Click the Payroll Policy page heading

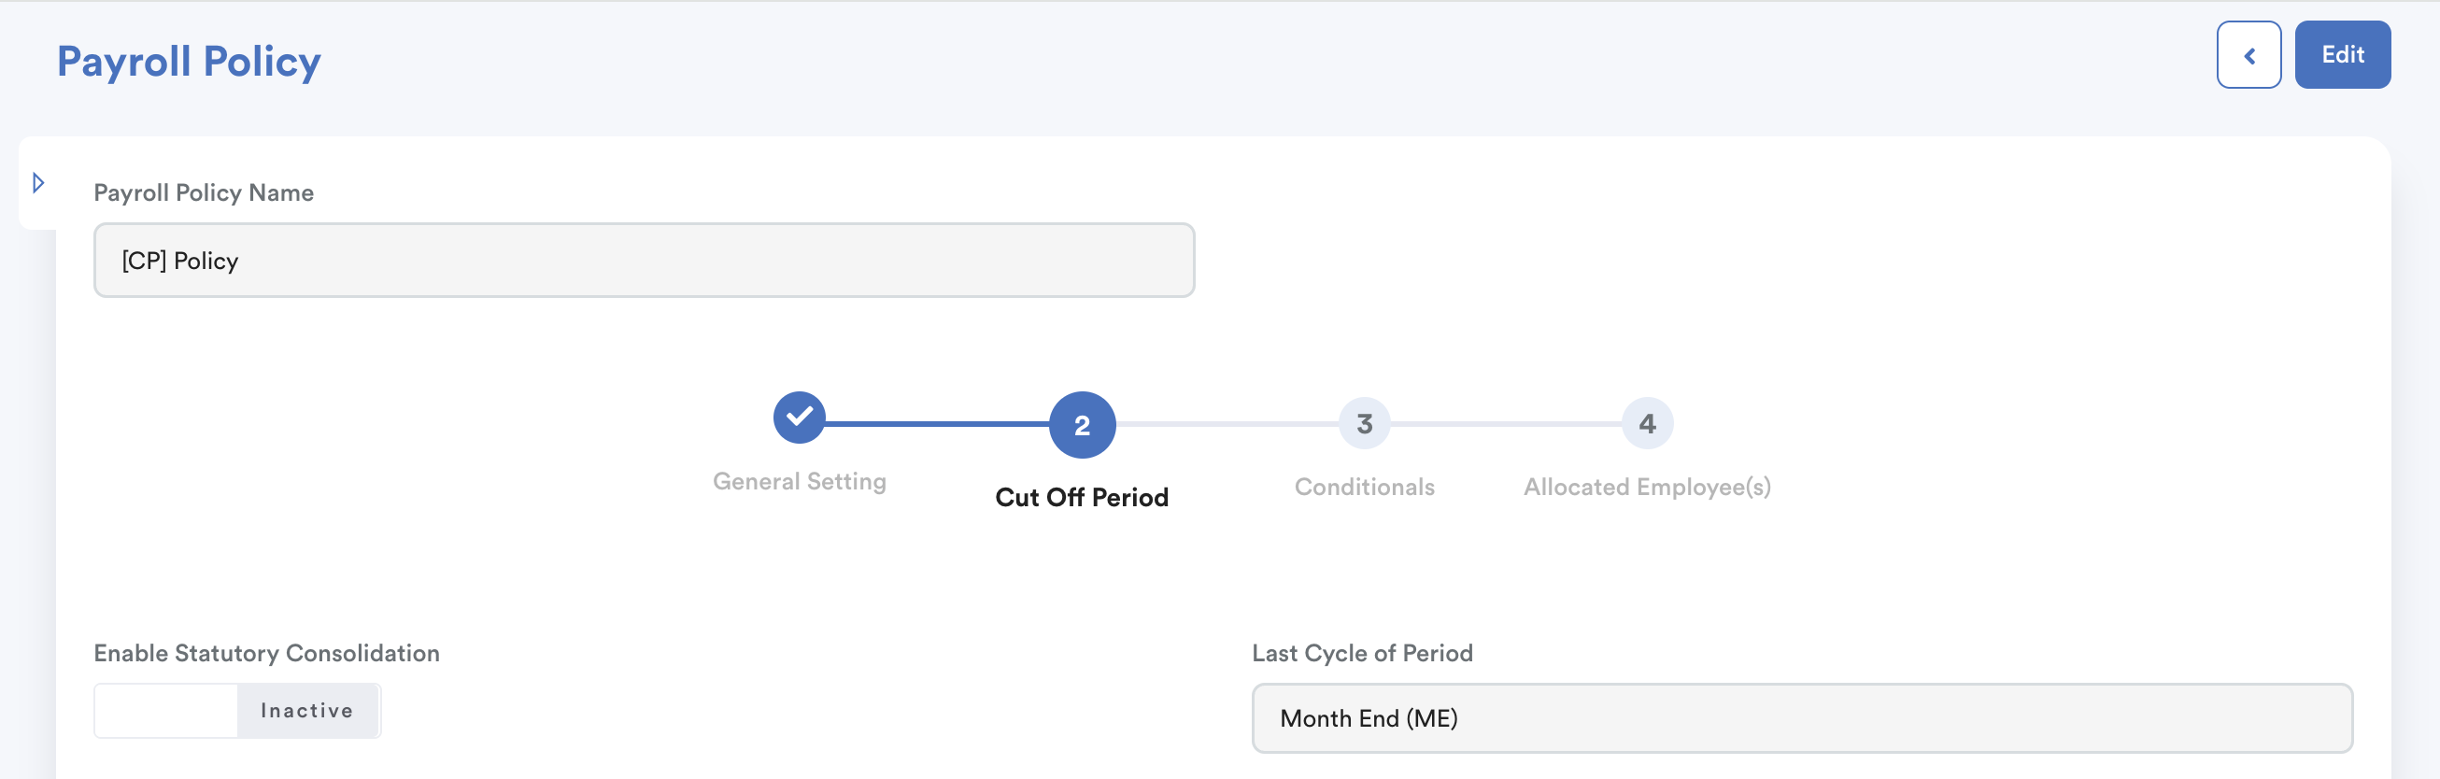click(189, 62)
